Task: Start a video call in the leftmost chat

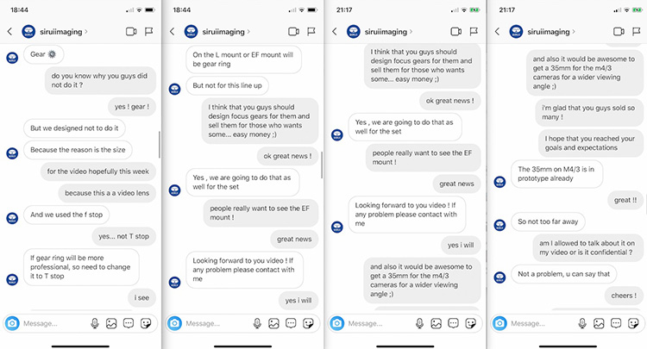Action: tap(131, 31)
